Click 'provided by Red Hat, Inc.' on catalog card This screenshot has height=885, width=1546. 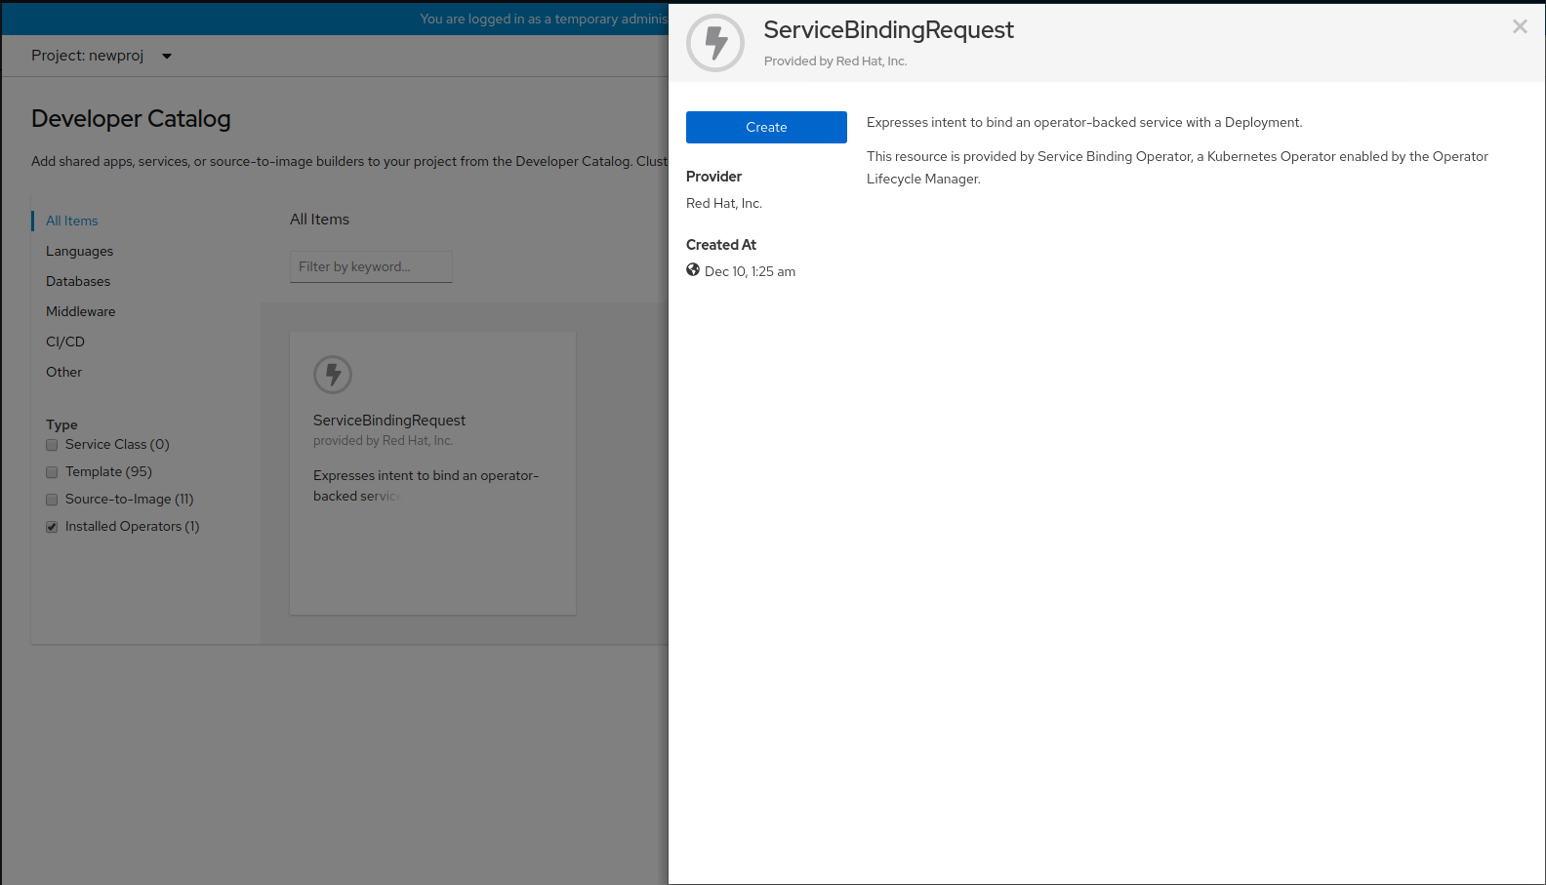(383, 441)
